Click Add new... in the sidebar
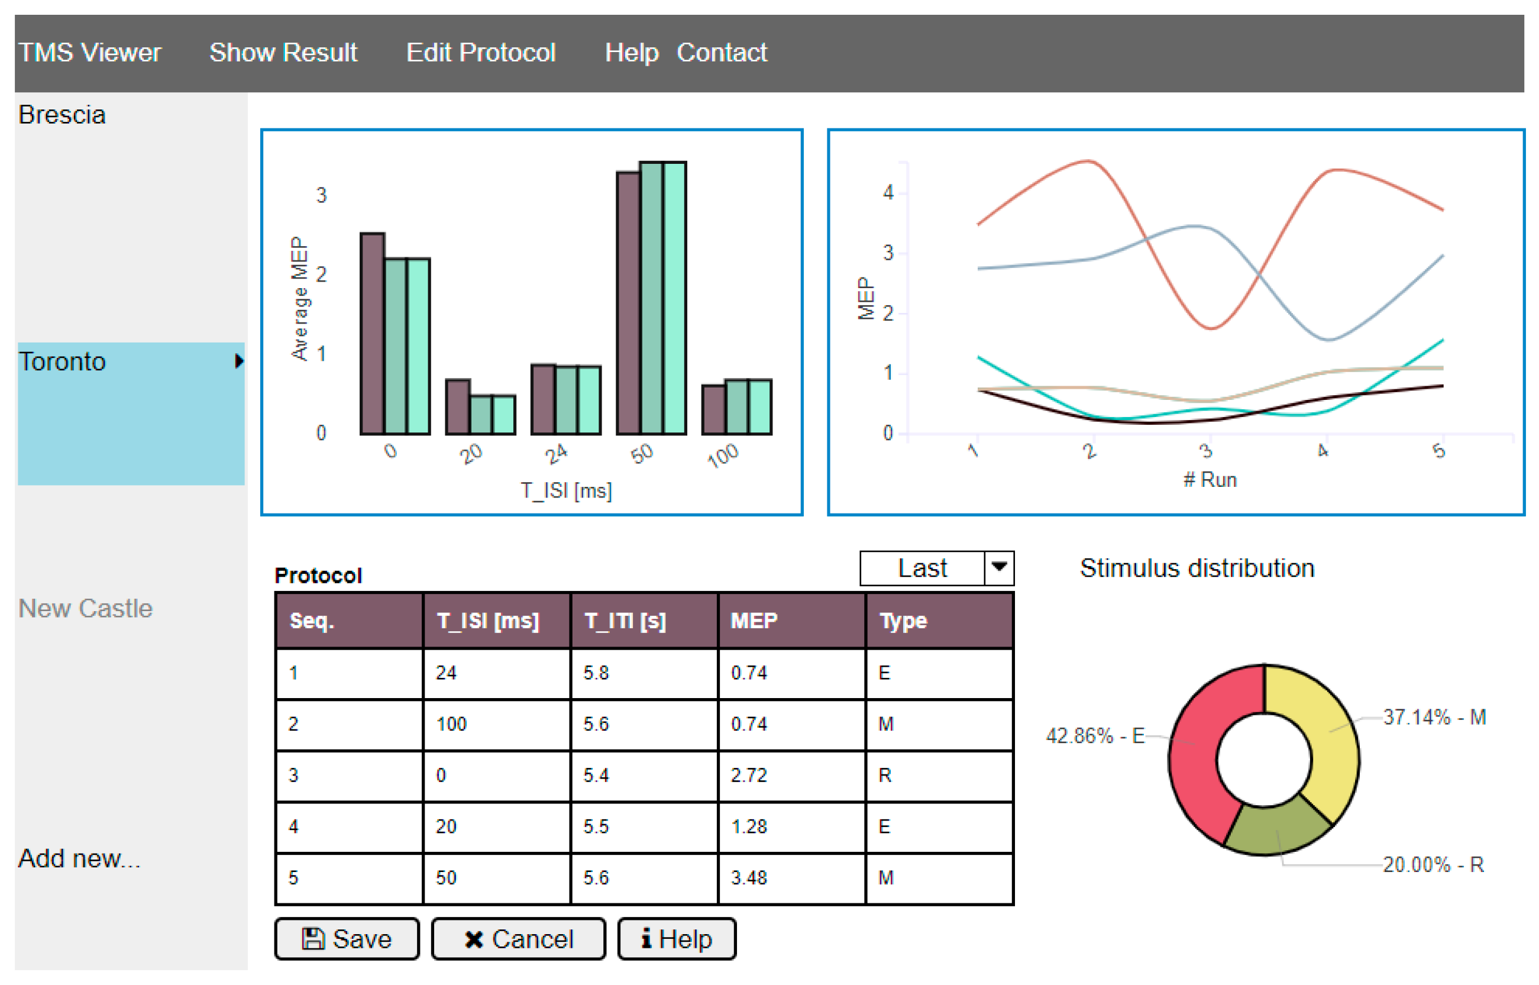 click(79, 858)
